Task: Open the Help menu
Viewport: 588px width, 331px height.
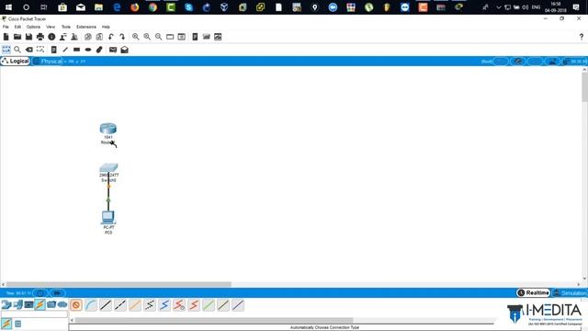Action: pyautogui.click(x=106, y=27)
